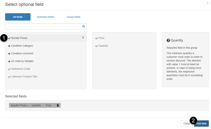211x129 pixels.
Task: Click the 'Select optional field' dialog title
Action: 24,4
